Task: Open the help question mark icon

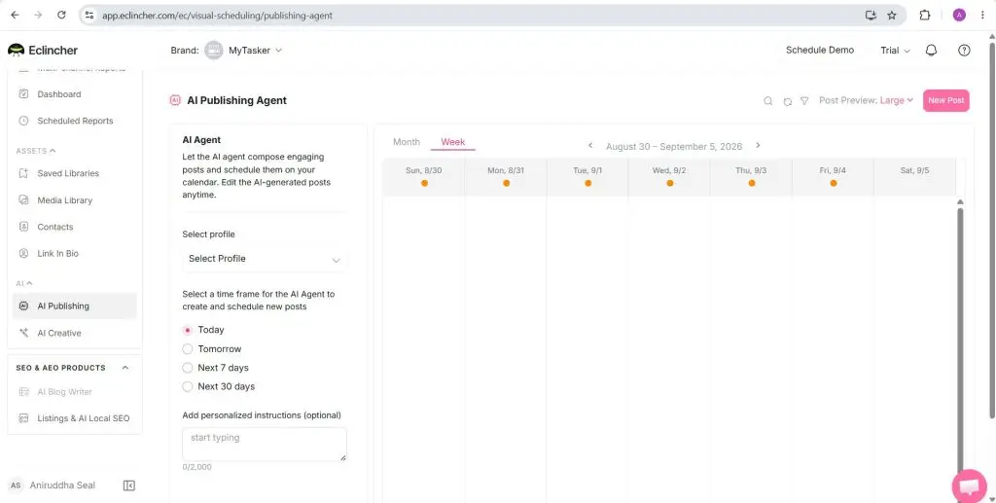Action: [x=964, y=51]
